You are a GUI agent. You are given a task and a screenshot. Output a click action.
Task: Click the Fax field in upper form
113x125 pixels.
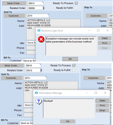coord(31,52)
